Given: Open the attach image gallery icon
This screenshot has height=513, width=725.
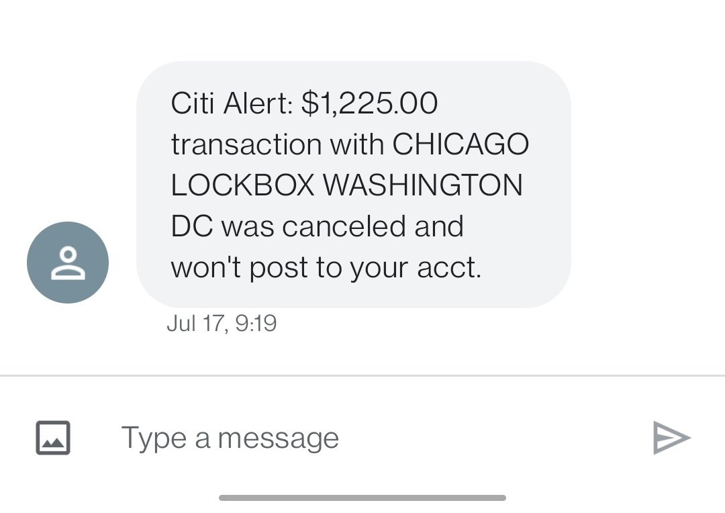Looking at the screenshot, I should (53, 438).
